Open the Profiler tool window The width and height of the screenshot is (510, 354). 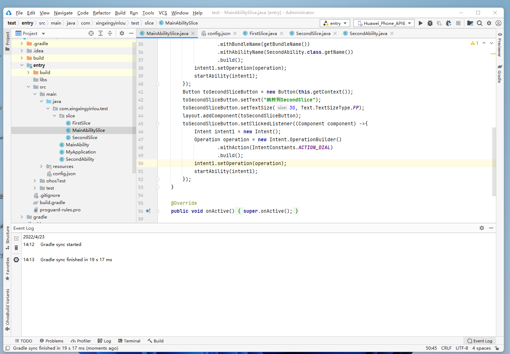(81, 341)
